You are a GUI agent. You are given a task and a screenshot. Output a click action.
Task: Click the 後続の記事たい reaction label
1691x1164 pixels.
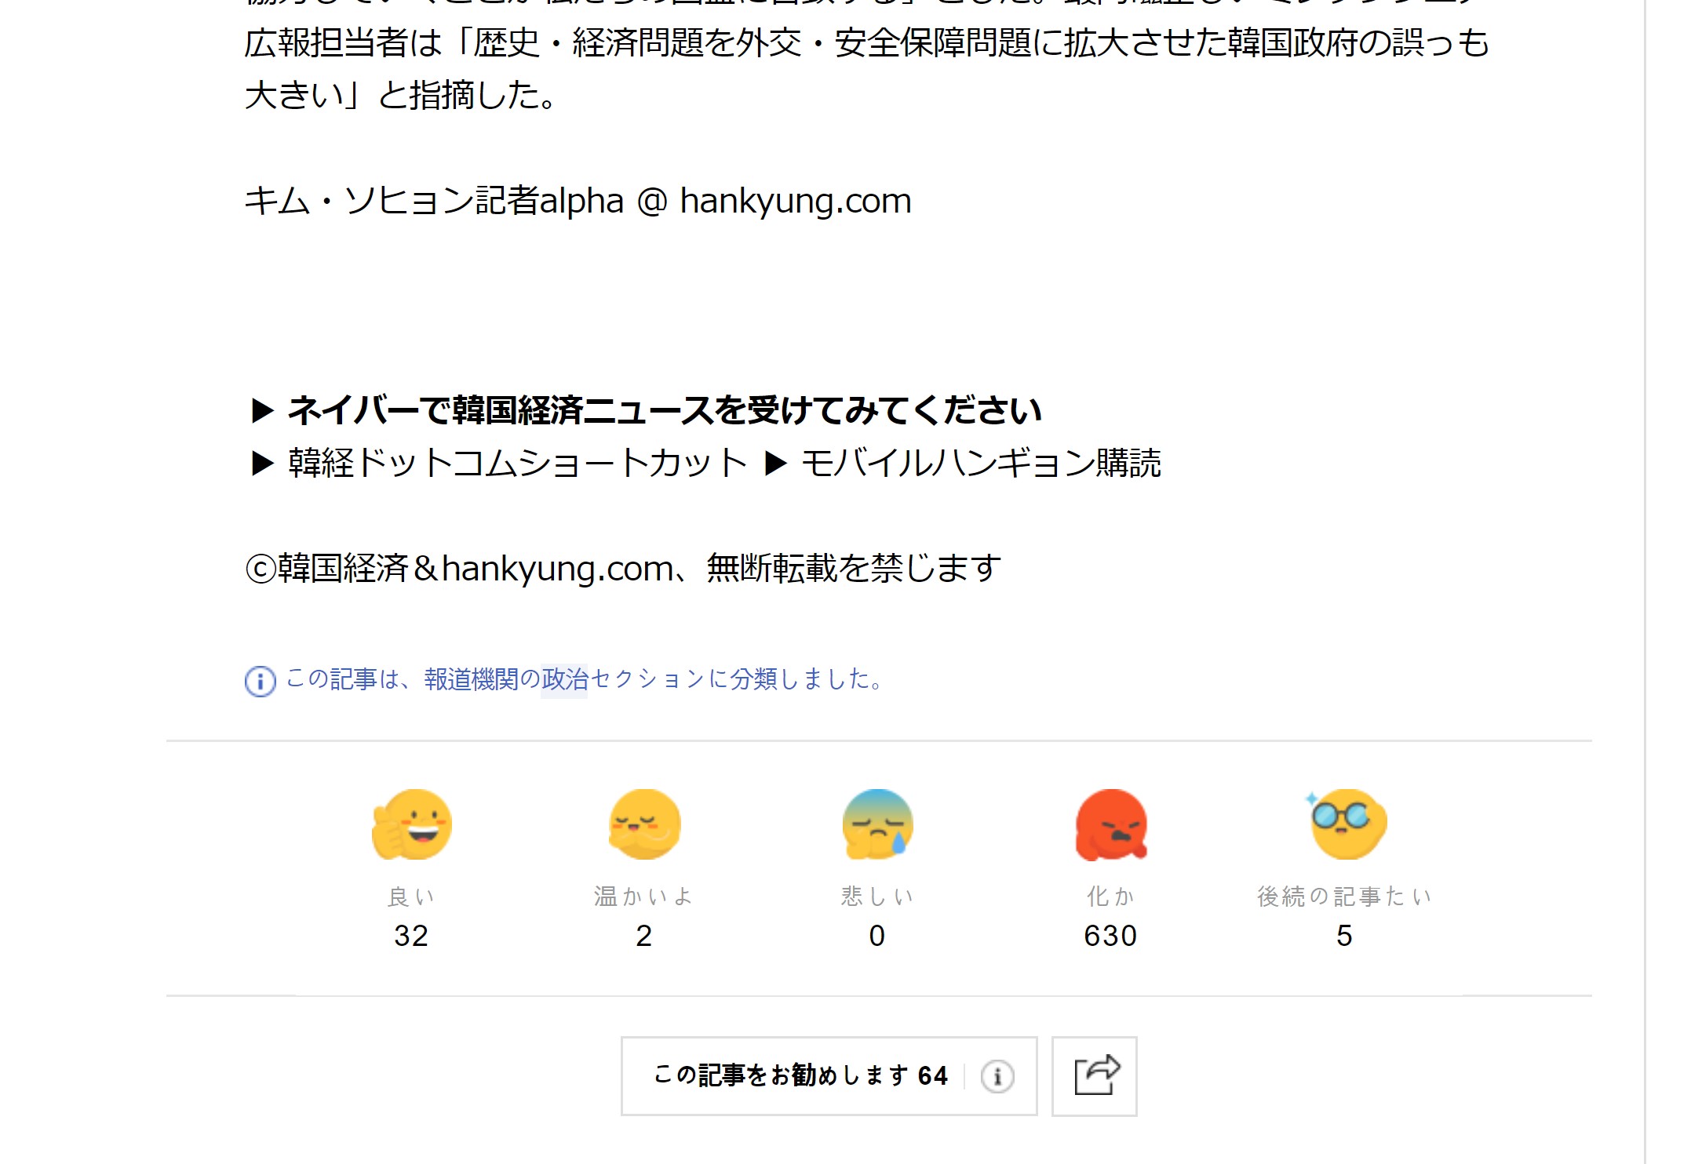point(1345,896)
